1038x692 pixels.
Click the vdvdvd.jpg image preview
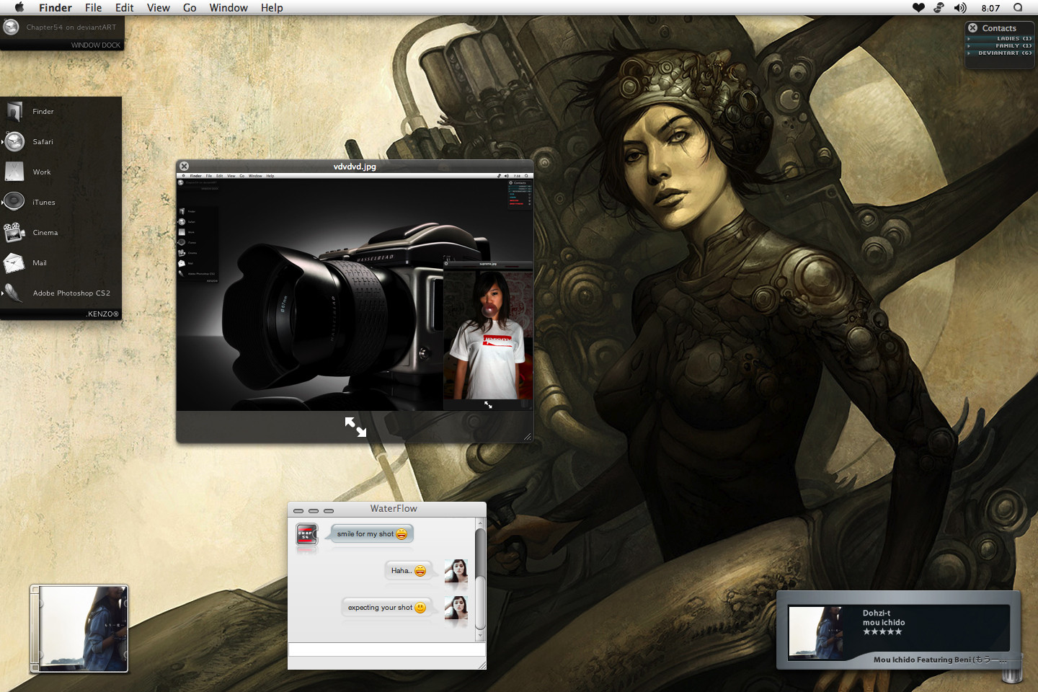point(355,291)
